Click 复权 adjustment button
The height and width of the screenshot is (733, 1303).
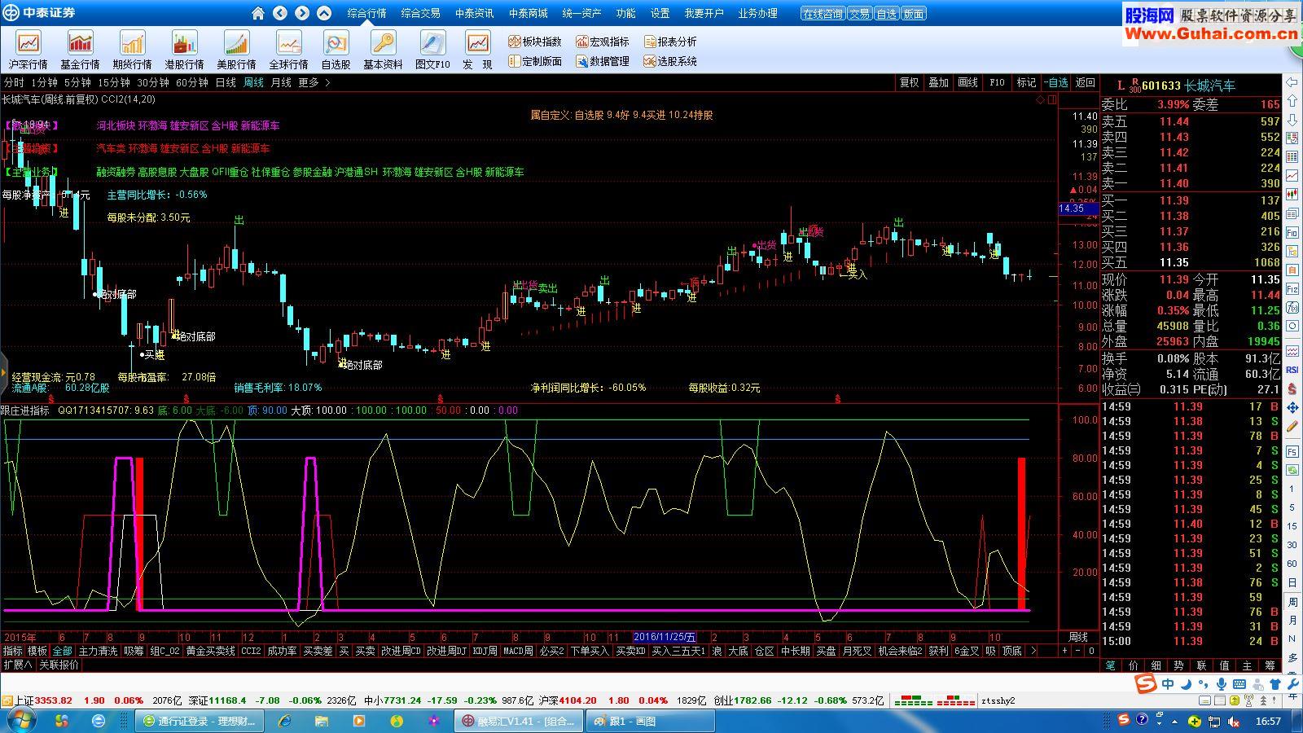coord(909,83)
